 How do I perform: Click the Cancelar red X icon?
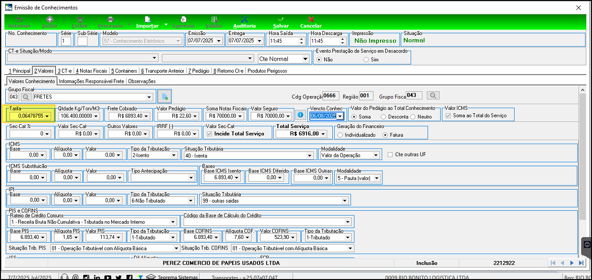[x=311, y=20]
